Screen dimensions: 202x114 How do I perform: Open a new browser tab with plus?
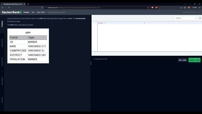click(28, 4)
